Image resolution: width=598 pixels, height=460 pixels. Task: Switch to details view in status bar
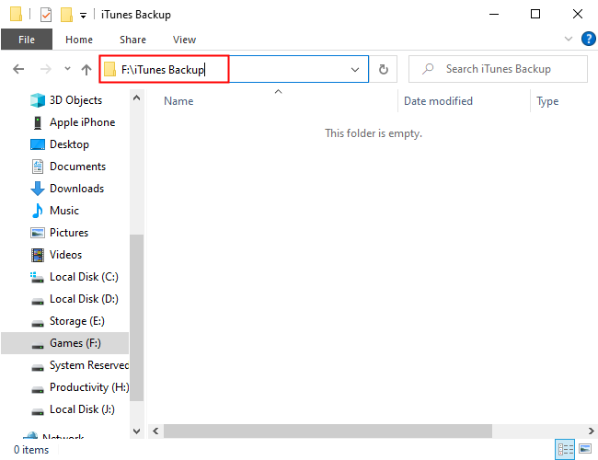564,450
